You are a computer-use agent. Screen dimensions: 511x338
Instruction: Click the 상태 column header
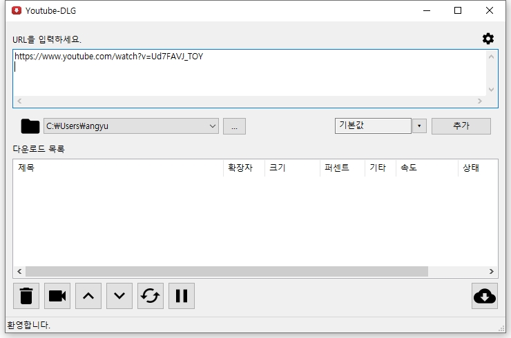pyautogui.click(x=478, y=168)
